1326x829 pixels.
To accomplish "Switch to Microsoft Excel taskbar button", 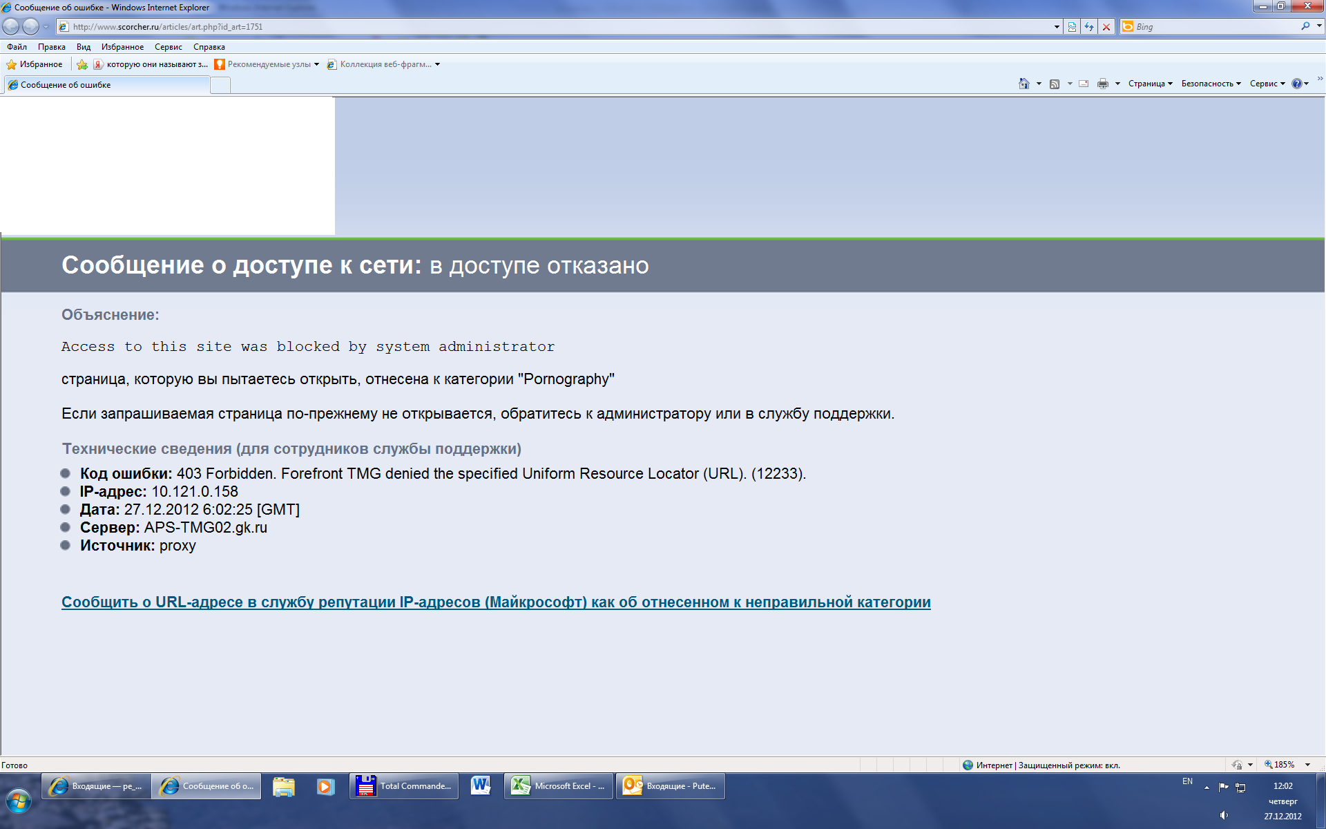I will pos(559,786).
